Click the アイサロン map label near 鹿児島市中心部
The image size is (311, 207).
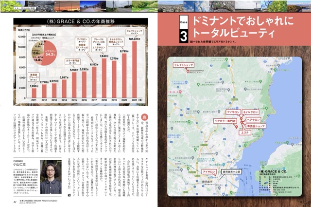[x=209, y=172]
